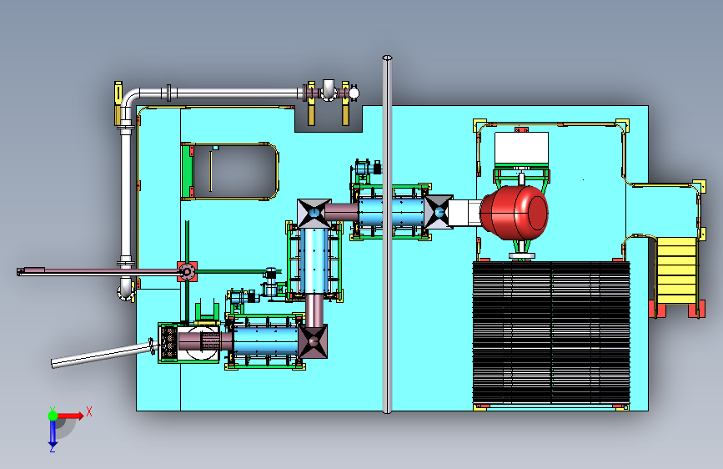Viewport: 723px width, 469px height.
Task: Click the blue Z axis arrow of triad
Action: point(53,434)
